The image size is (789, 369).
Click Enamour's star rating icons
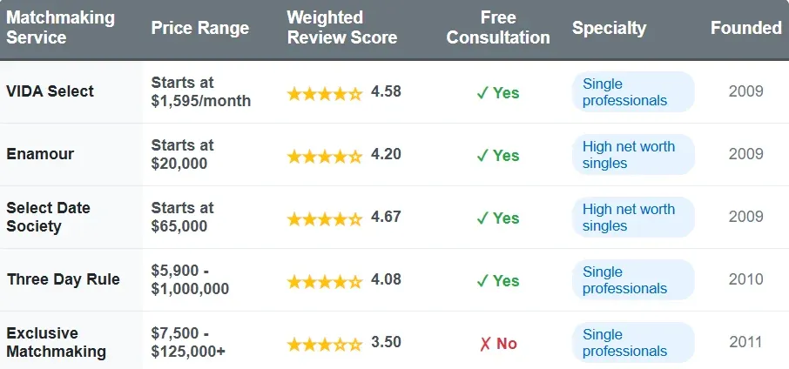coord(324,156)
